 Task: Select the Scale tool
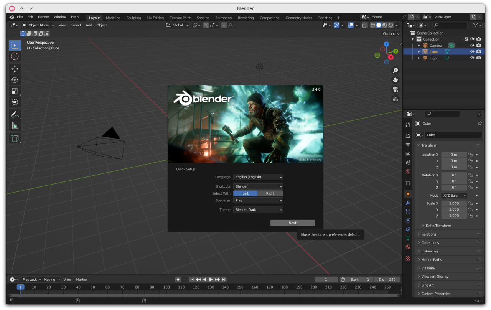pyautogui.click(x=15, y=91)
